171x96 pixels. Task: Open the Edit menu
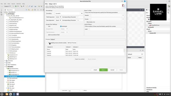click(5, 4)
